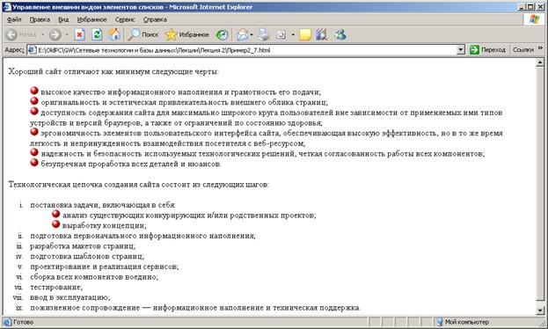548x329 pixels.
Task: Click list item 'доступность содержания сайта'
Action: pyautogui.click(x=98, y=113)
